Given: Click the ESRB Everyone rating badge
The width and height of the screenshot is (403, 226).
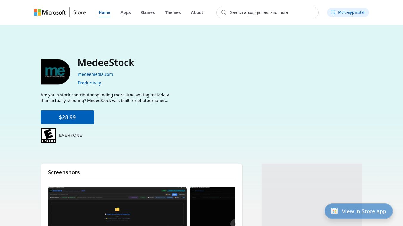Looking at the screenshot, I should pyautogui.click(x=49, y=135).
